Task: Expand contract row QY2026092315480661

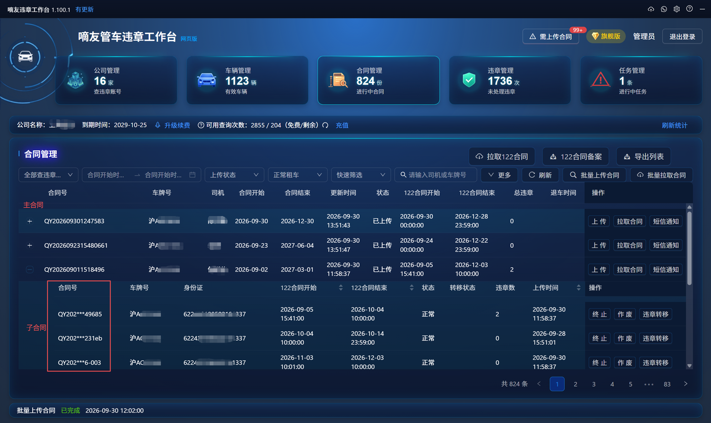Action: pos(30,246)
